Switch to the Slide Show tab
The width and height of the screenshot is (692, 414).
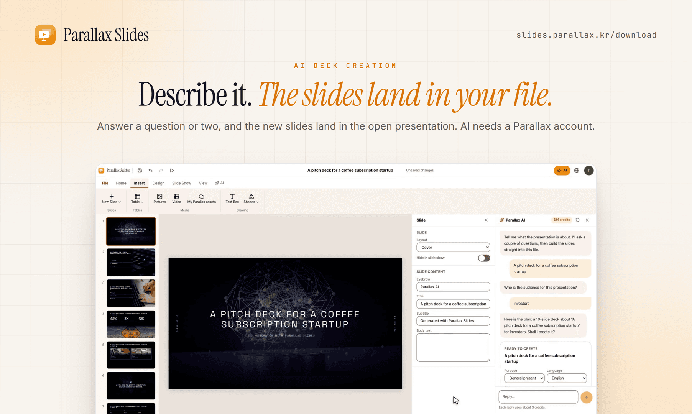181,183
